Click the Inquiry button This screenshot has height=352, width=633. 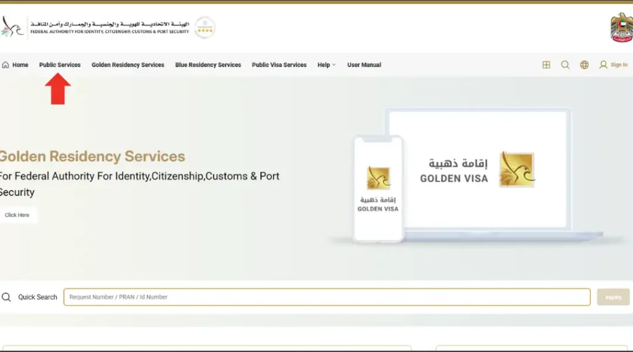(x=613, y=297)
